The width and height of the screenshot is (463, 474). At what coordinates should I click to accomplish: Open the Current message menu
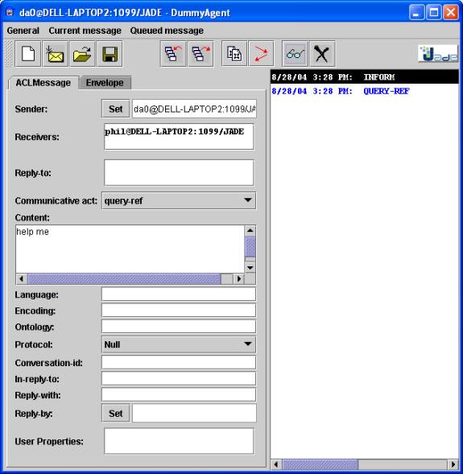pyautogui.click(x=85, y=31)
